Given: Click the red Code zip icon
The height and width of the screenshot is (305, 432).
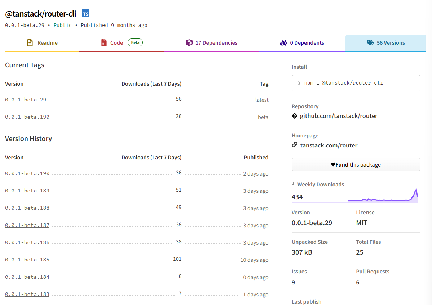Looking at the screenshot, I should pyautogui.click(x=104, y=43).
